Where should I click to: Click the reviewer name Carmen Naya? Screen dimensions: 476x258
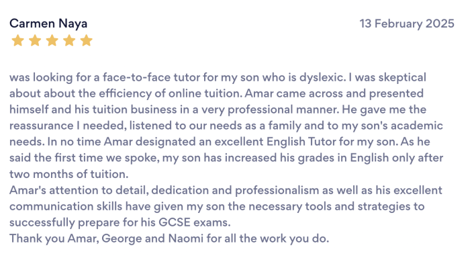coord(48,24)
